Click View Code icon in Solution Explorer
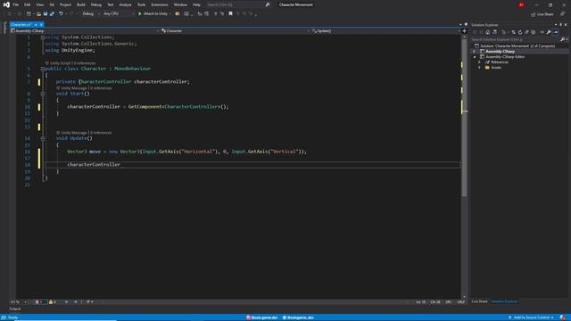The height and width of the screenshot is (321, 571). [542, 32]
